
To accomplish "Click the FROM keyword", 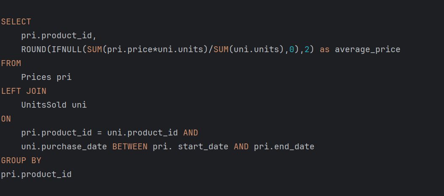I will 11,63.
